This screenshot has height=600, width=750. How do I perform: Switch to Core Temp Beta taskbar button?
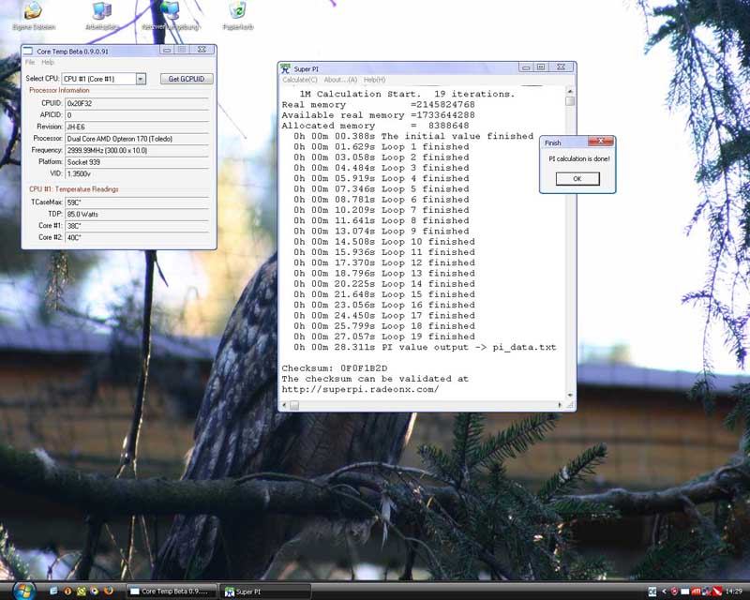pos(171,592)
